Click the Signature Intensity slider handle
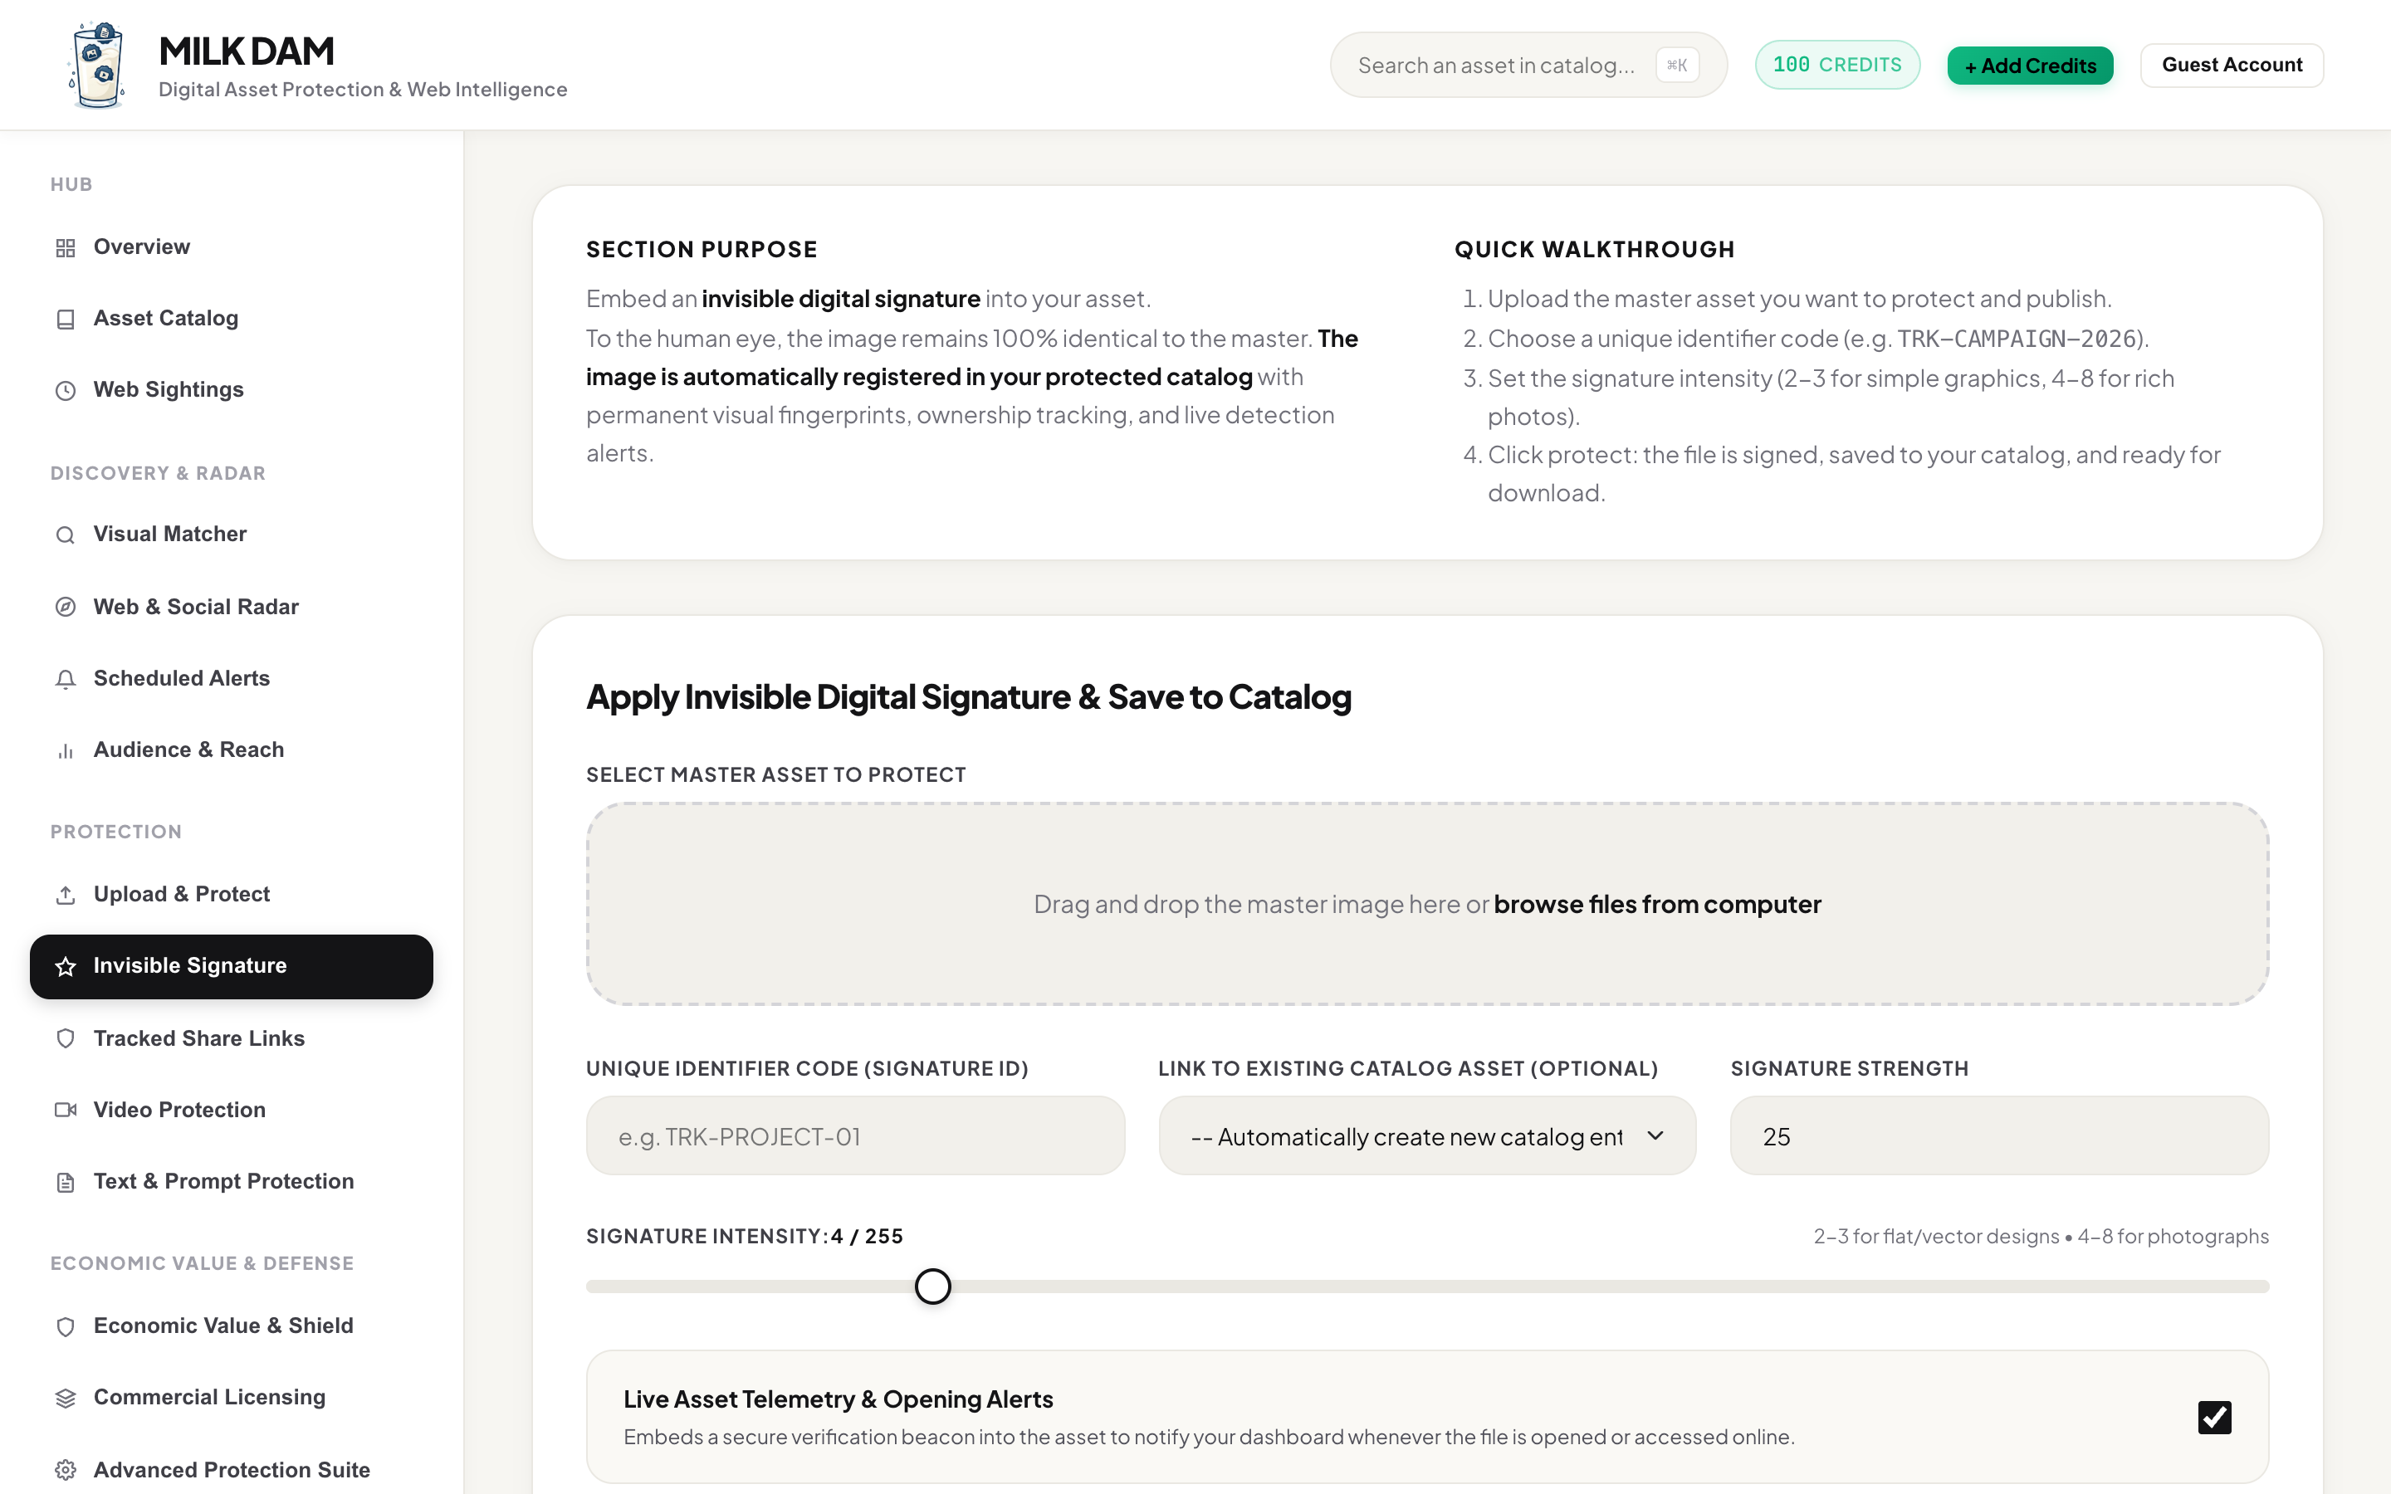 tap(932, 1286)
